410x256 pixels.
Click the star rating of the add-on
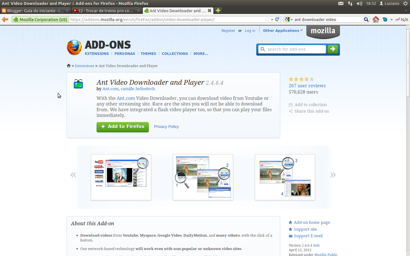coord(301,79)
